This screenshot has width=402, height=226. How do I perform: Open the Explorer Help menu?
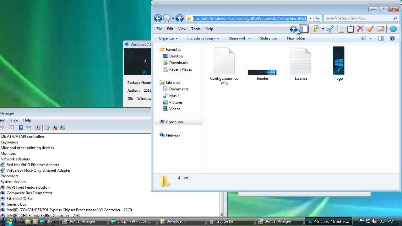[x=209, y=29]
